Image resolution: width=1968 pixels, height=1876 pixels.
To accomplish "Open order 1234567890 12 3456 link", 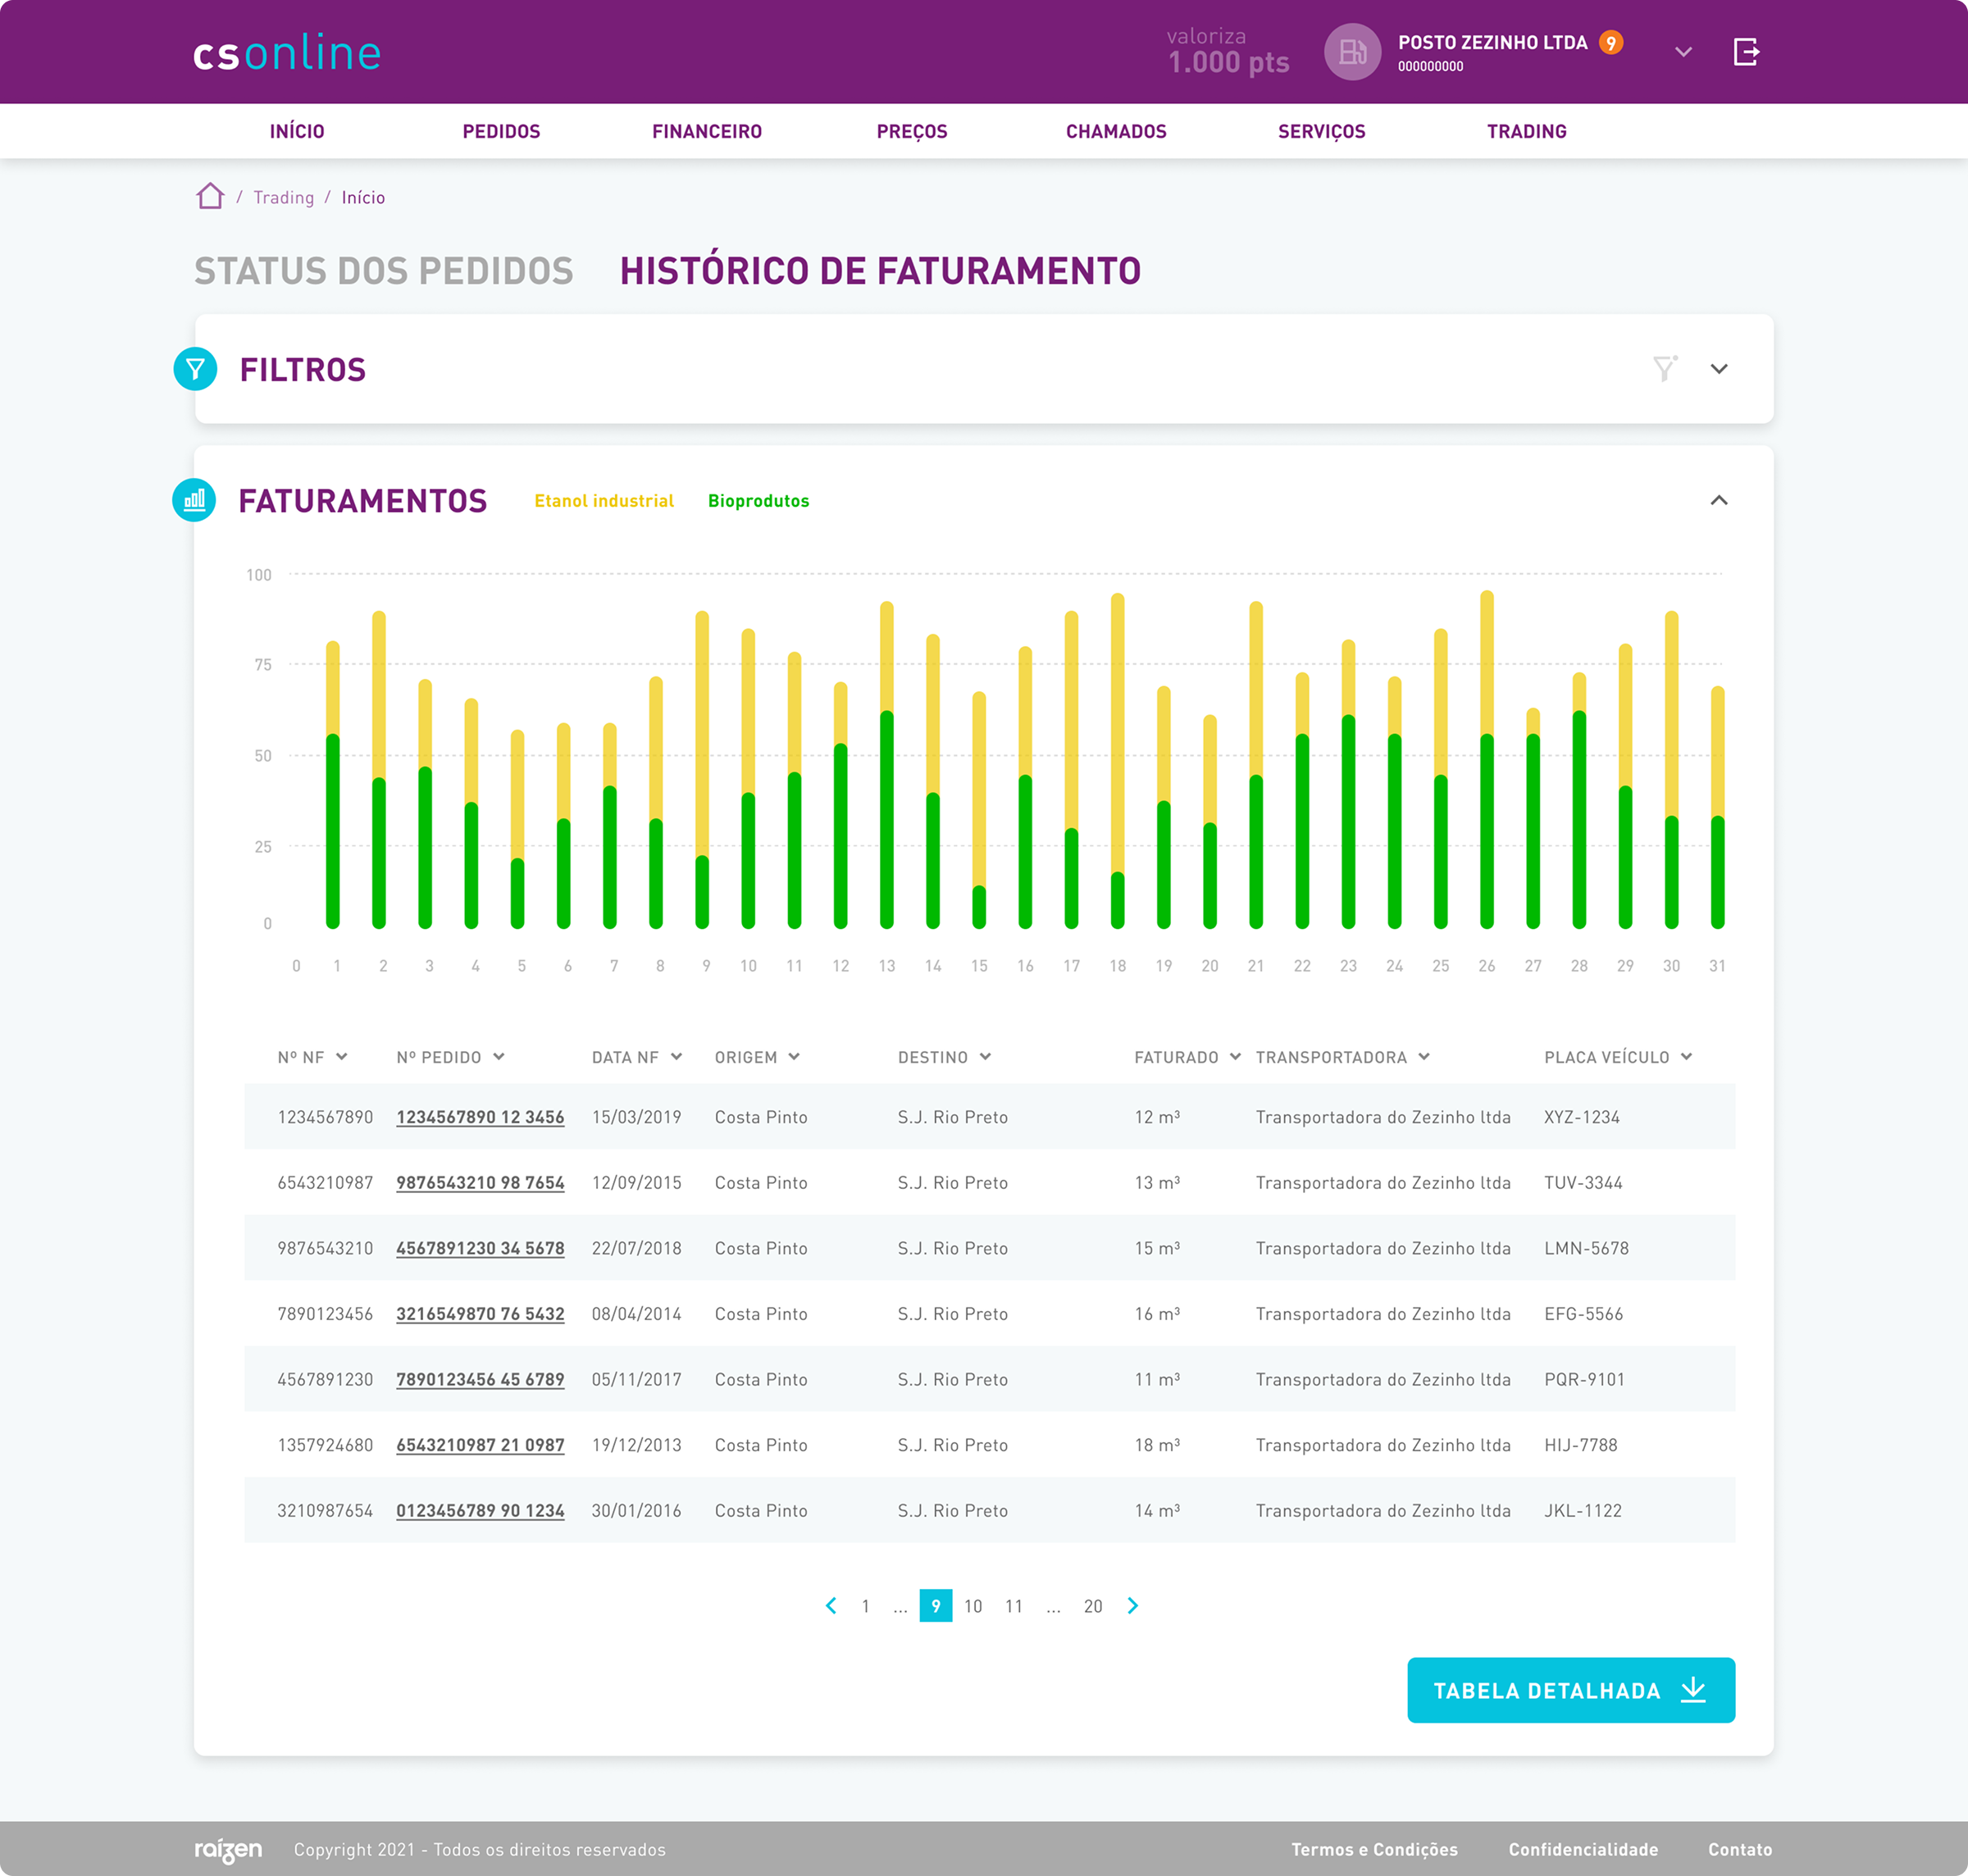I will click(480, 1117).
